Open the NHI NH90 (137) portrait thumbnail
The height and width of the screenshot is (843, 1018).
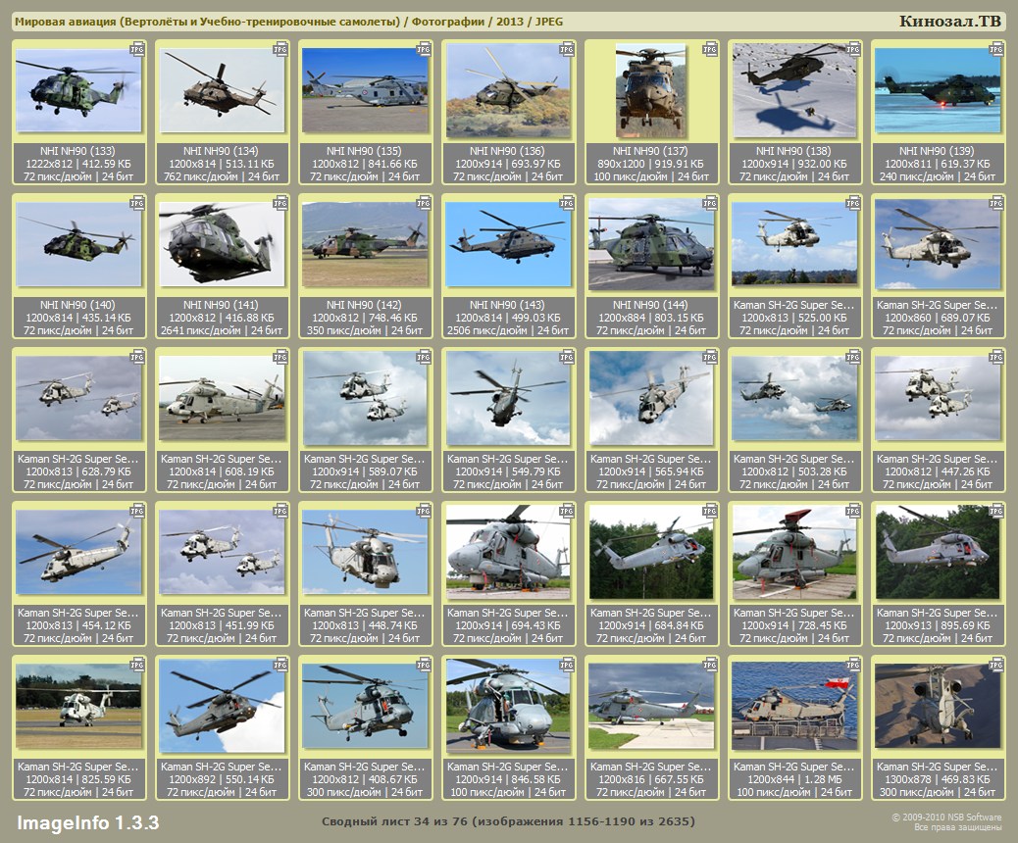point(650,90)
